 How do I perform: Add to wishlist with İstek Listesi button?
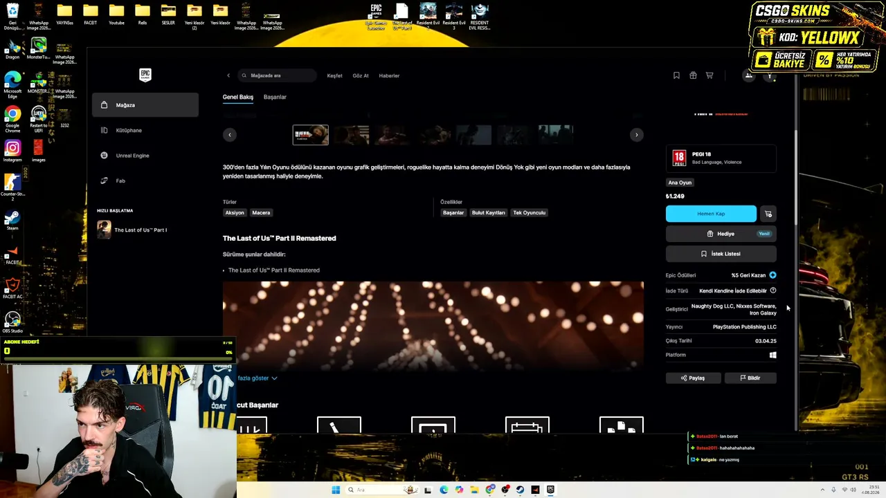[x=721, y=254]
